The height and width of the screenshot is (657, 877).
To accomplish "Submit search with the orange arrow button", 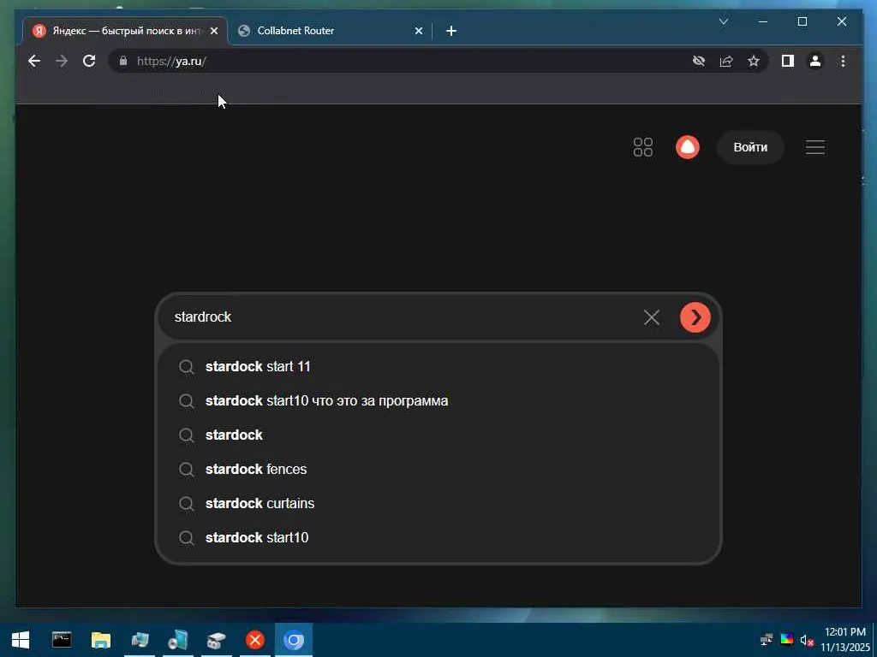I will [695, 317].
